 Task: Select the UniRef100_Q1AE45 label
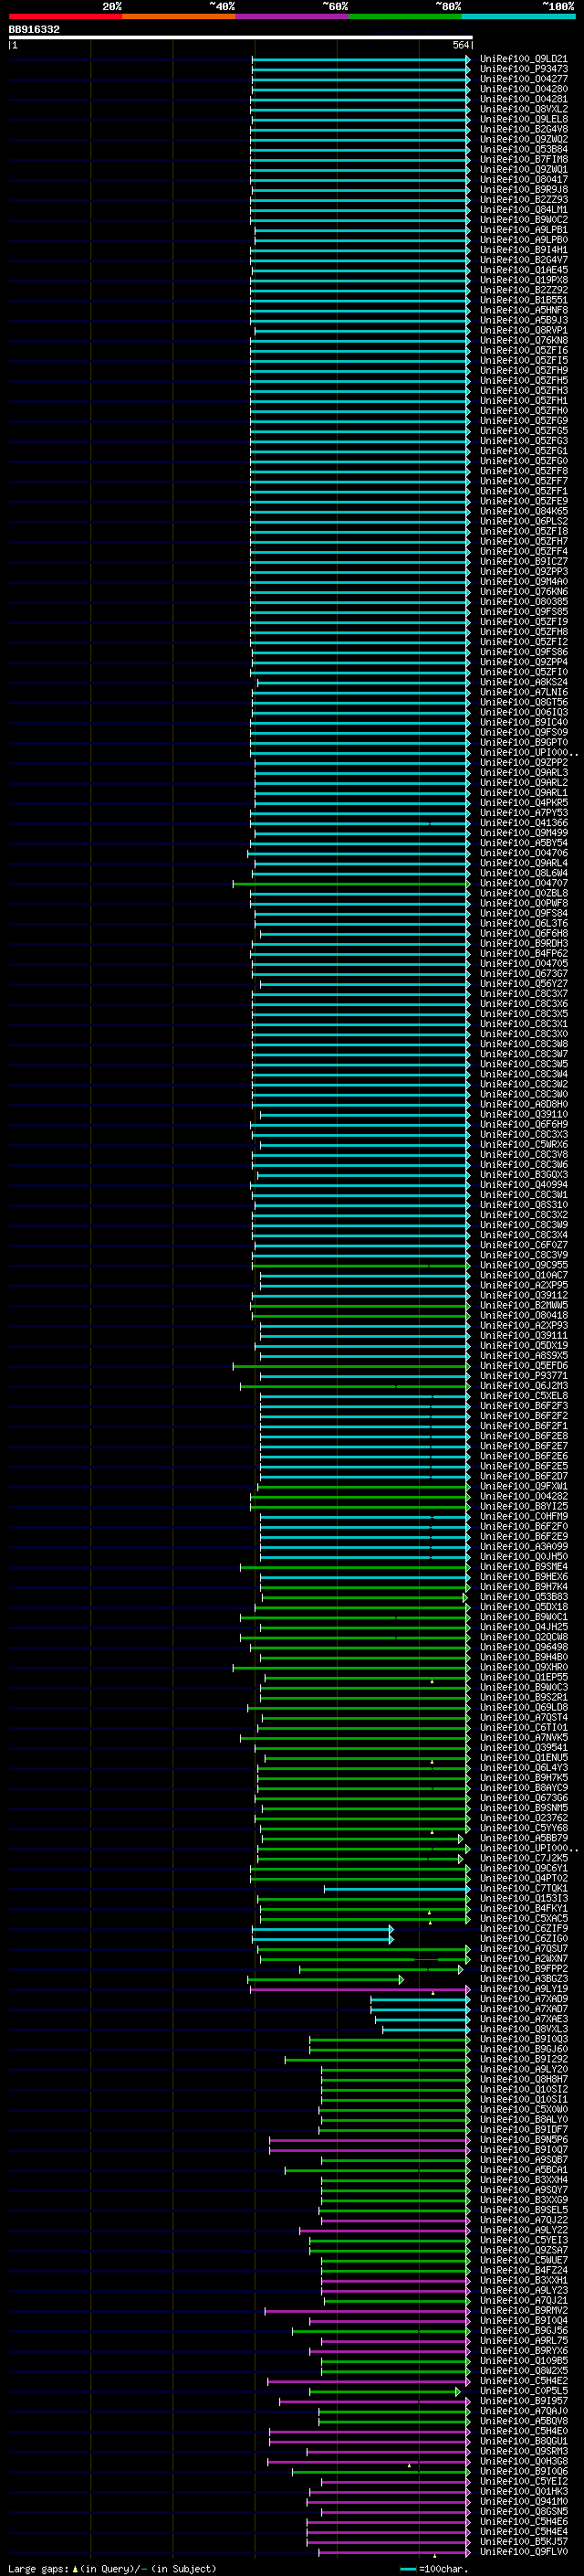[523, 270]
